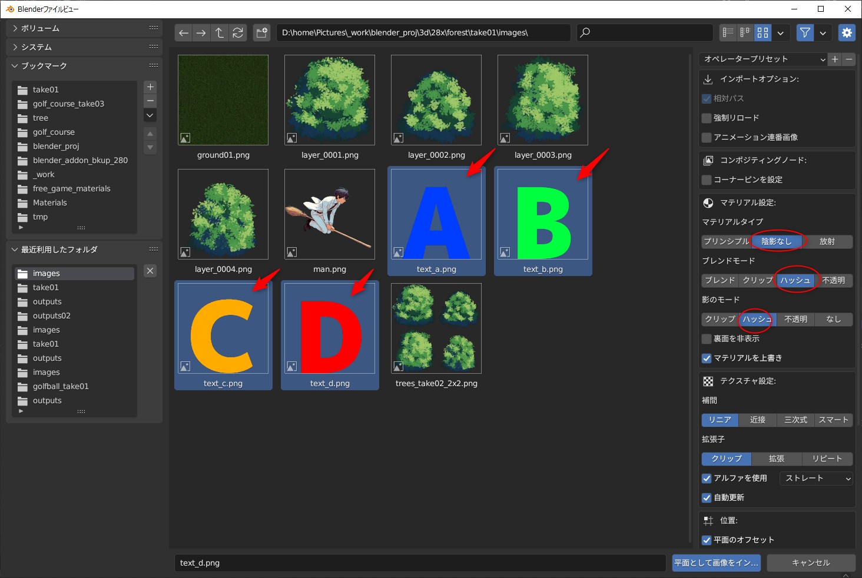The height and width of the screenshot is (578, 862).
Task: Select 放射 material type
Action: click(x=827, y=241)
